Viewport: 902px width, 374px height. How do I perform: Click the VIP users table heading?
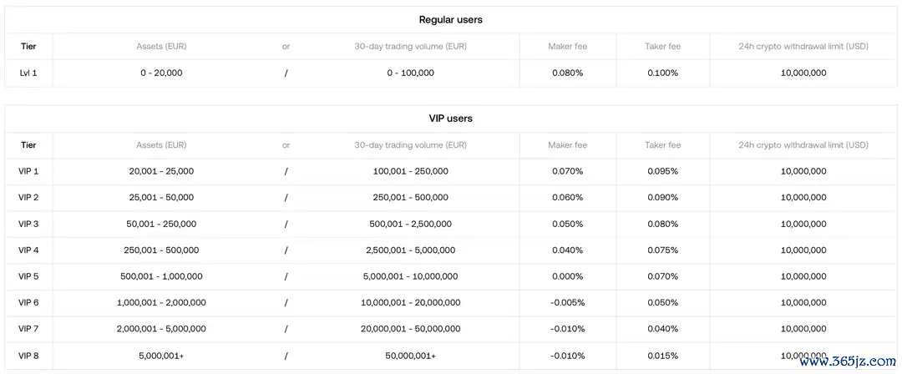pos(450,119)
